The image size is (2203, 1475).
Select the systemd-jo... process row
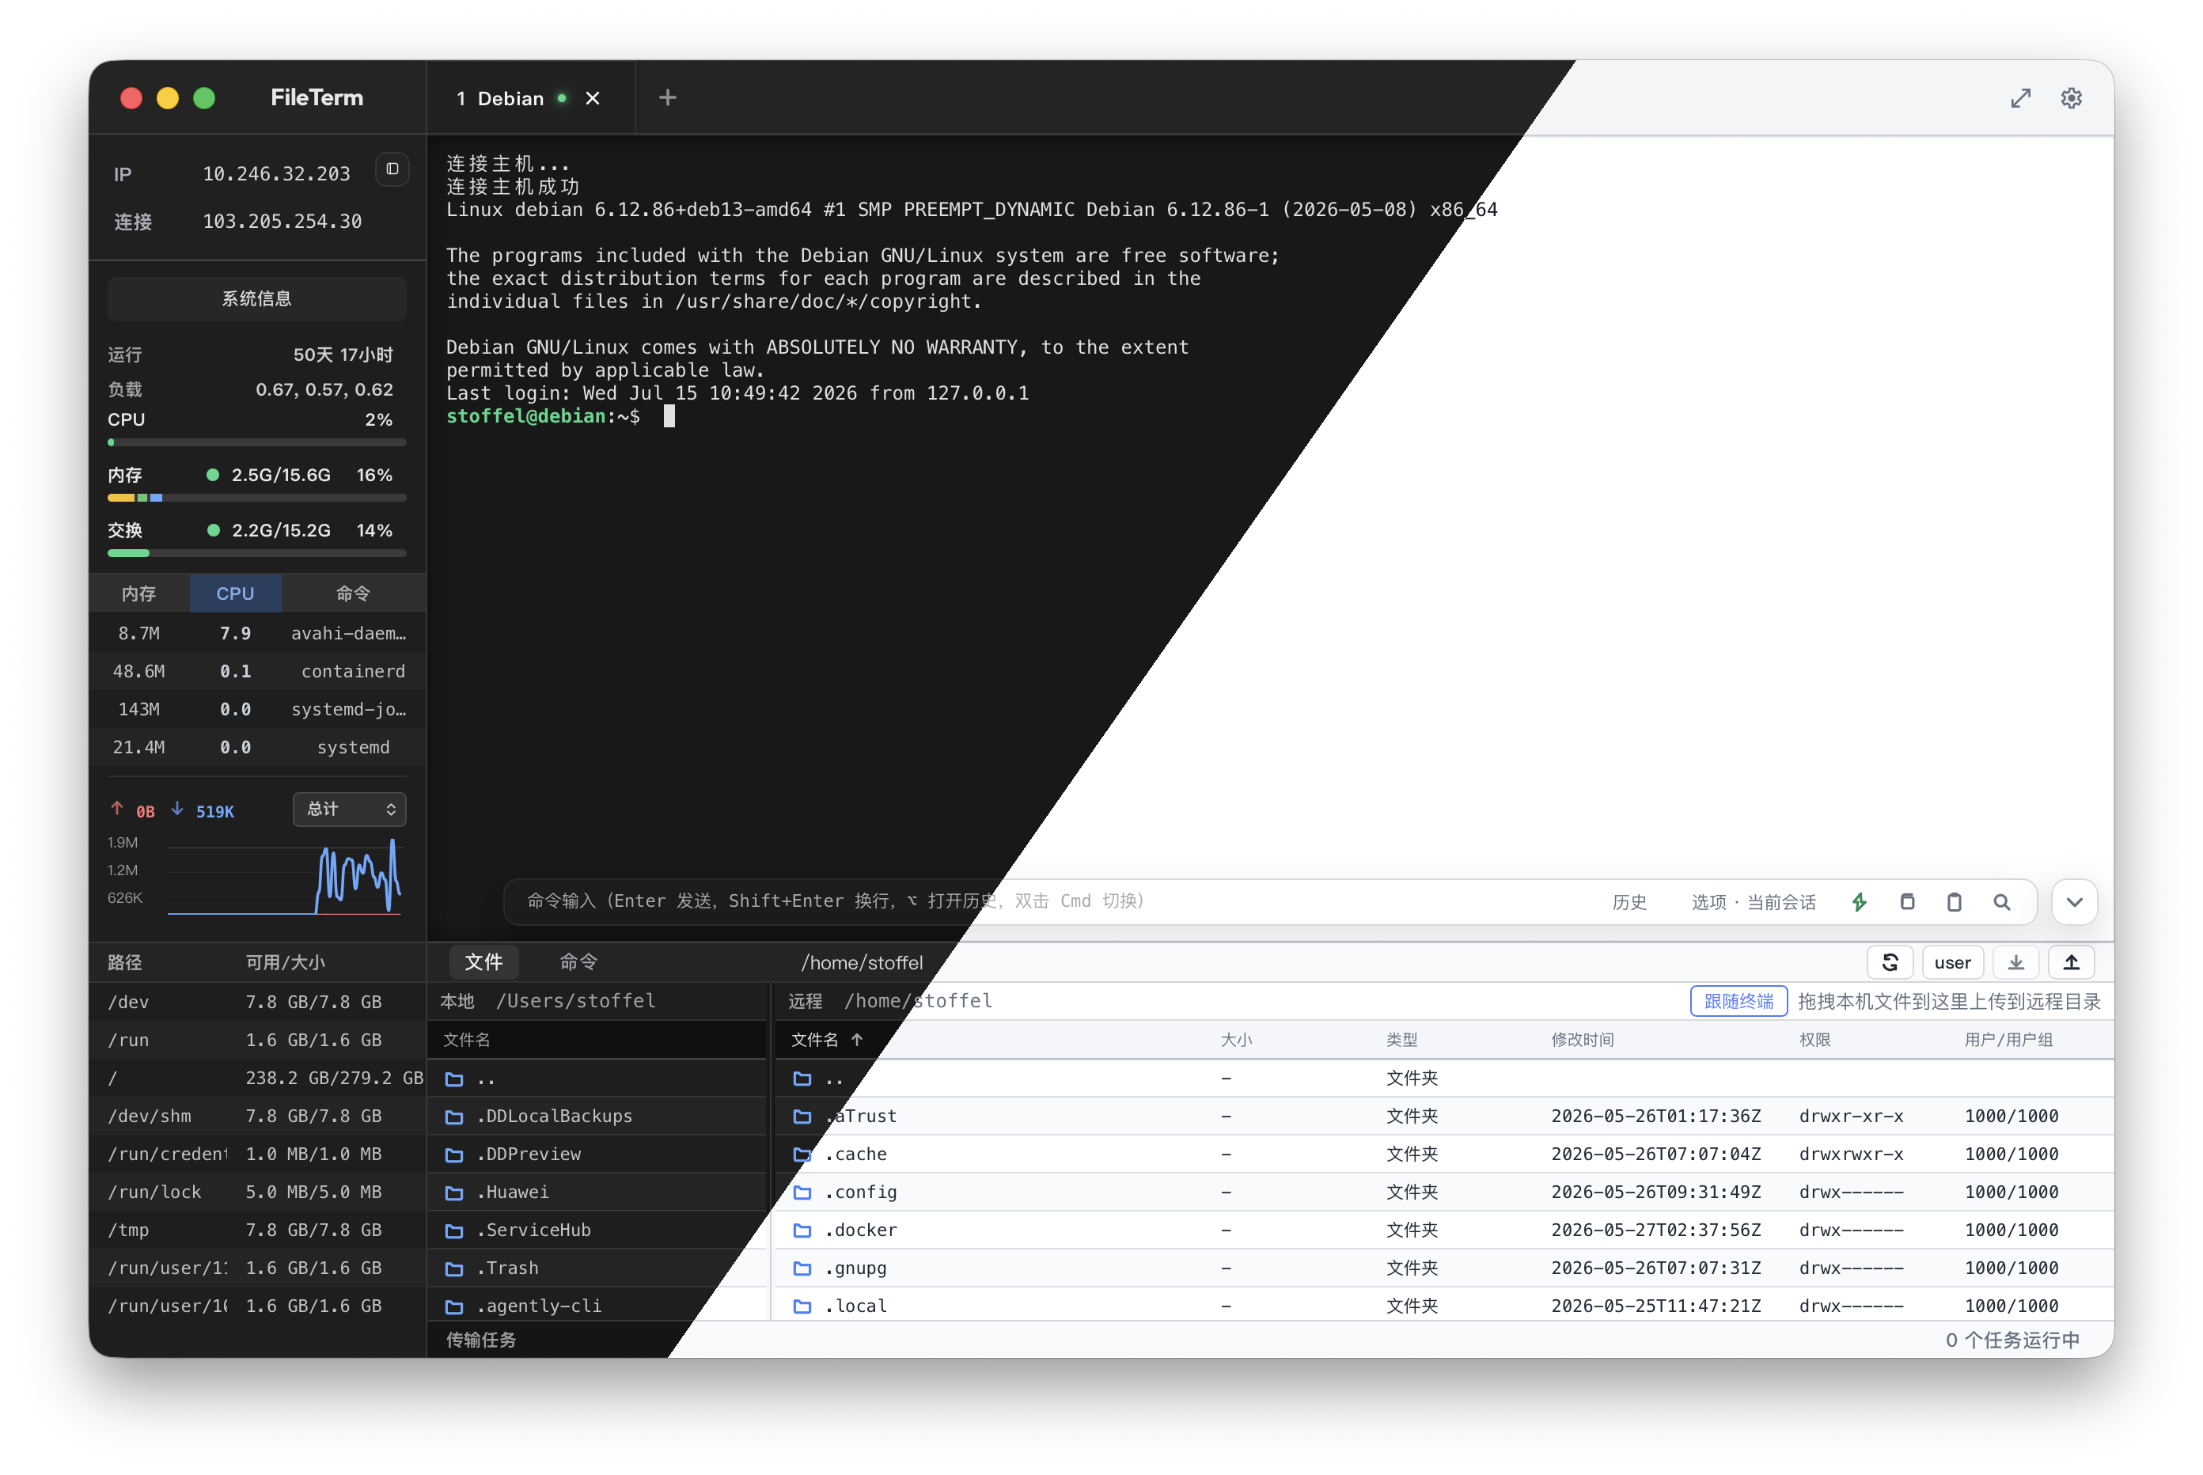(258, 709)
